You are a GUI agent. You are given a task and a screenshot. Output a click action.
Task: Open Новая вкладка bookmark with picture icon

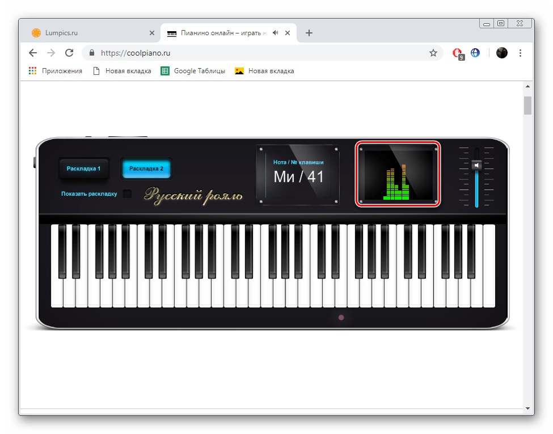coord(264,71)
